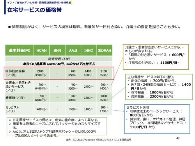Select the SIDRAH column header
Image resolution: width=195 pixels, height=146 pixels.
[x=105, y=50]
